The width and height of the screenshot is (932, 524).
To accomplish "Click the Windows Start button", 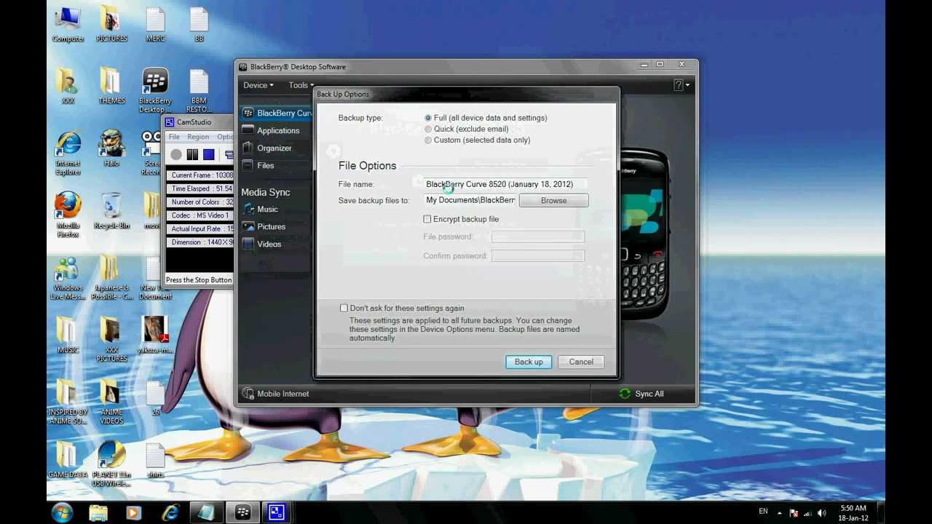I will (x=62, y=512).
